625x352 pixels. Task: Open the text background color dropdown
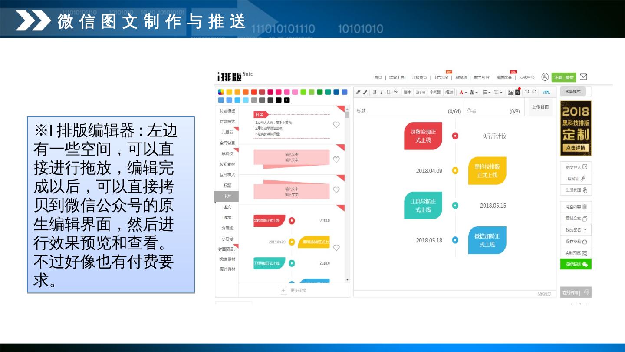pyautogui.click(x=474, y=92)
